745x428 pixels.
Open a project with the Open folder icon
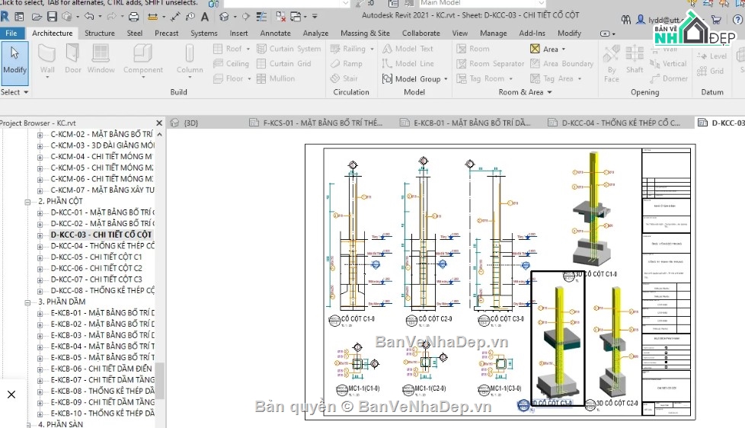tap(37, 17)
